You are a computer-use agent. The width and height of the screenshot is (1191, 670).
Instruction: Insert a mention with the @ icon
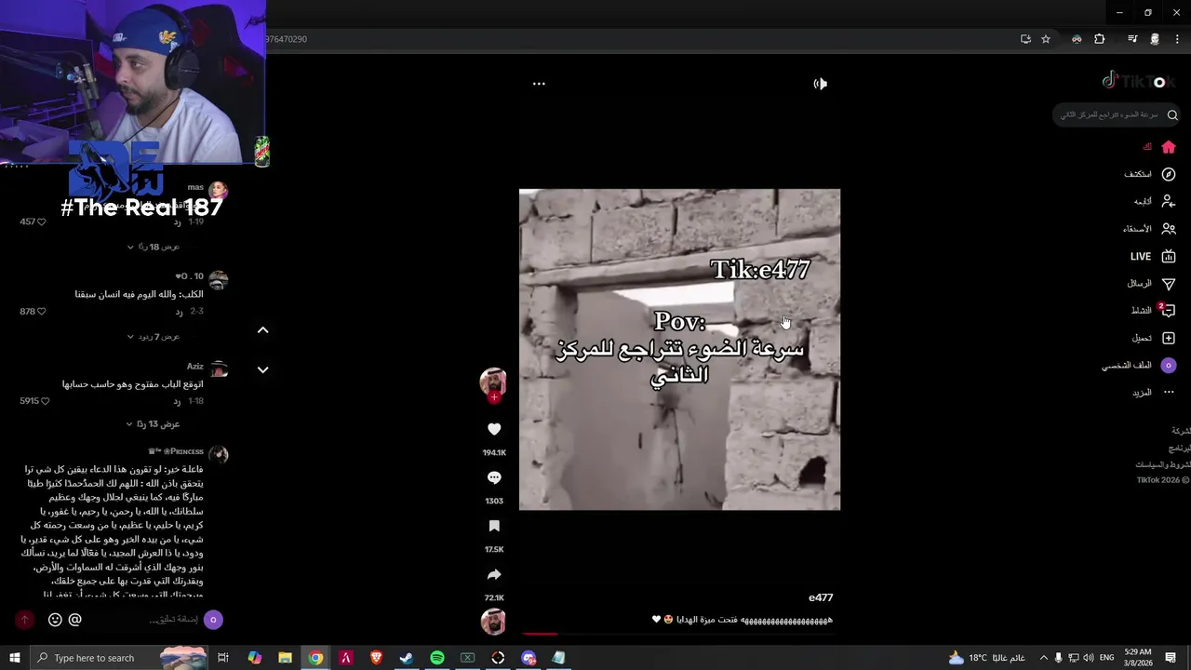(75, 620)
